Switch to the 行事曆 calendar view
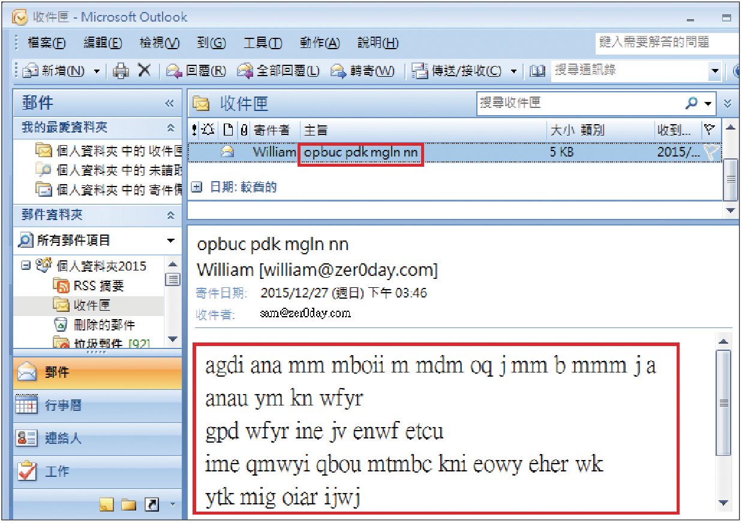The height and width of the screenshot is (523, 742). point(98,405)
